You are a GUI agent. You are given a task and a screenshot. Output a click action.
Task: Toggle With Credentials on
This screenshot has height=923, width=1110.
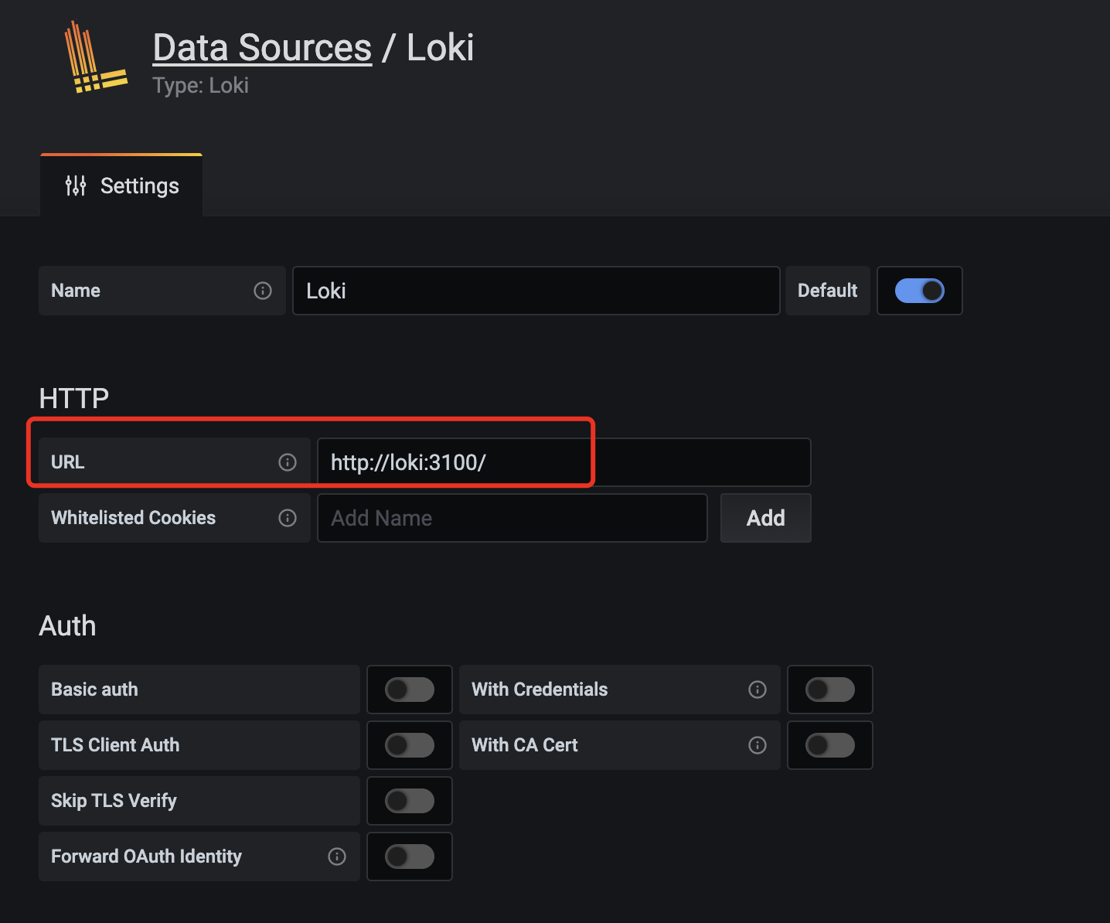tap(829, 690)
